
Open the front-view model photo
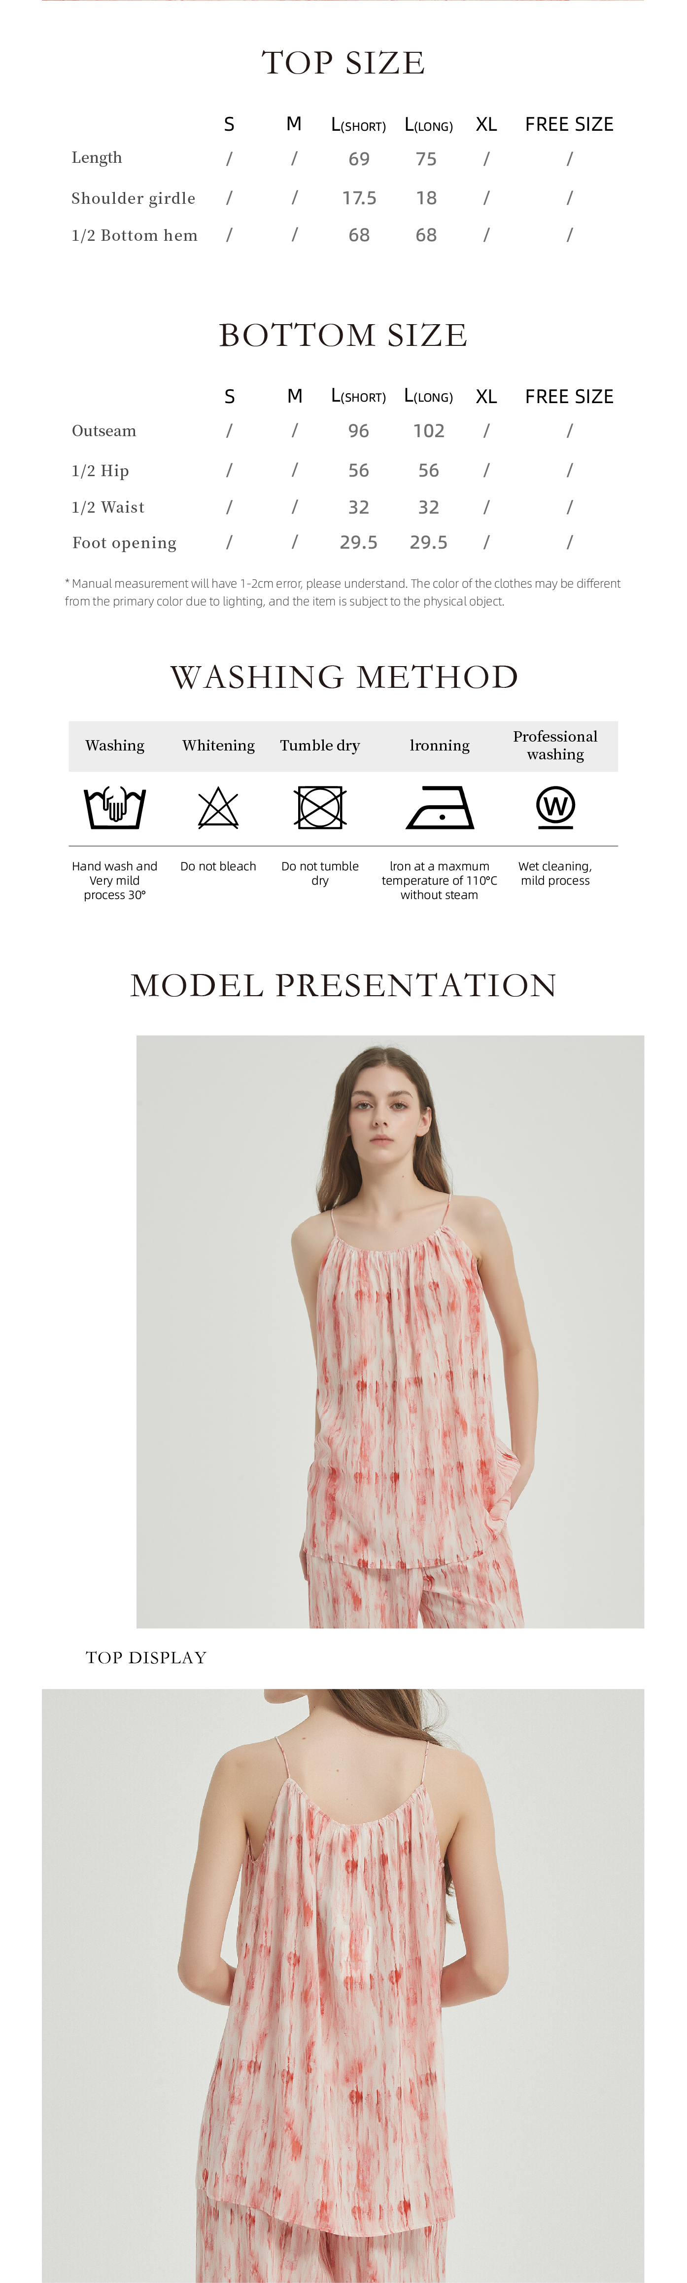coord(390,1331)
